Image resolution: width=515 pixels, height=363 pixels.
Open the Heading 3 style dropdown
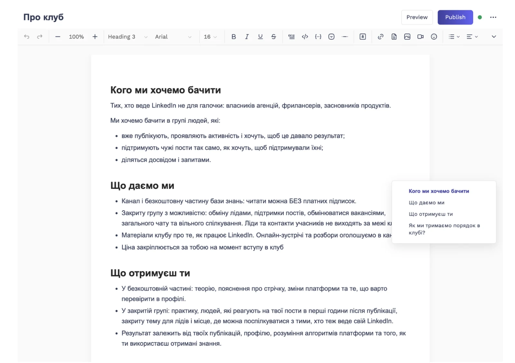coord(128,37)
